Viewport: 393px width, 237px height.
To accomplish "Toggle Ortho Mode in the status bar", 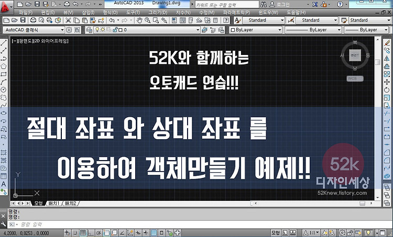I will point(91,233).
